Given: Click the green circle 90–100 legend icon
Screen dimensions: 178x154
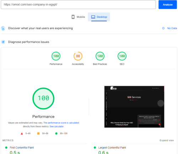Looking at the screenshot, I should coord(56,133).
